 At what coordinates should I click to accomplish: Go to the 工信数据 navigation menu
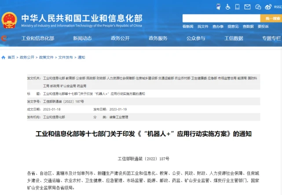[x=234, y=38]
